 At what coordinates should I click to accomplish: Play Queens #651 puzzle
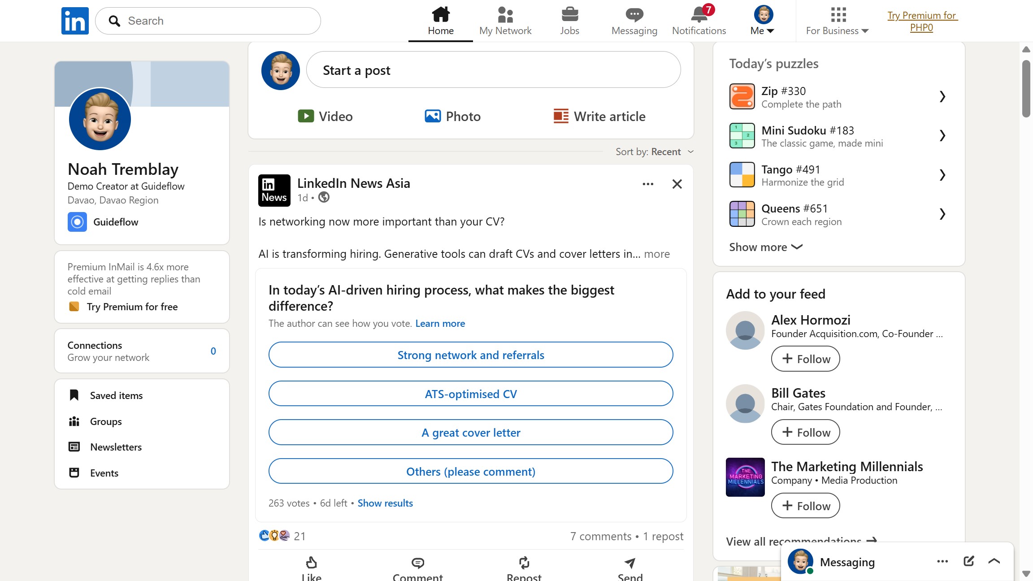pos(838,214)
